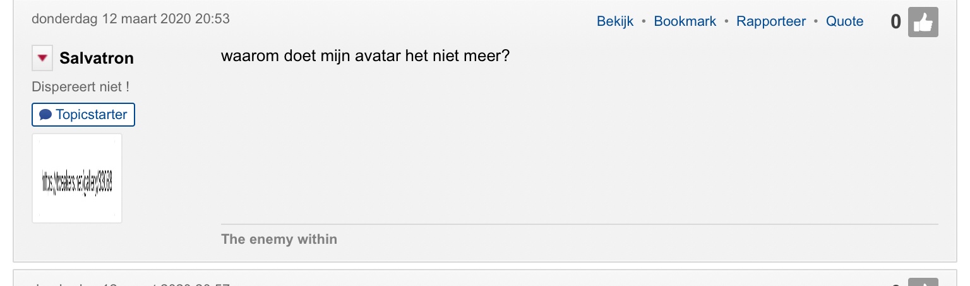Click the post text "waarom doet mijn avatar het niet meer?"
970x286 pixels.
[x=365, y=56]
